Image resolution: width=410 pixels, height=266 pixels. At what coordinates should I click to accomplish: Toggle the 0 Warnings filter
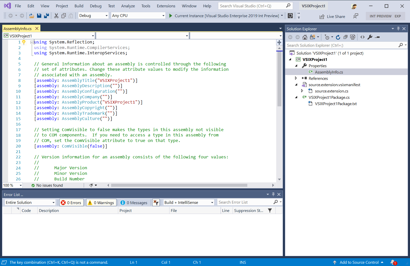(101, 203)
